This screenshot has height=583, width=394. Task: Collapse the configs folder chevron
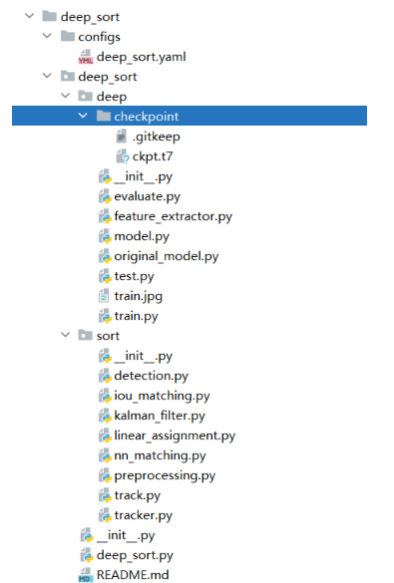click(x=47, y=36)
